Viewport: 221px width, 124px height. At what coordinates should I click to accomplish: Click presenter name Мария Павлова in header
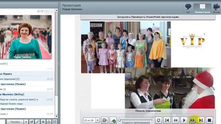pyautogui.click(x=72, y=9)
